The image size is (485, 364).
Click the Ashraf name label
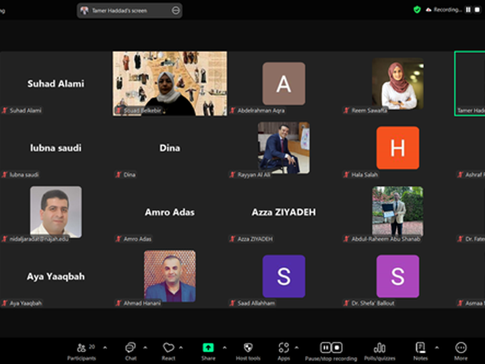click(475, 175)
